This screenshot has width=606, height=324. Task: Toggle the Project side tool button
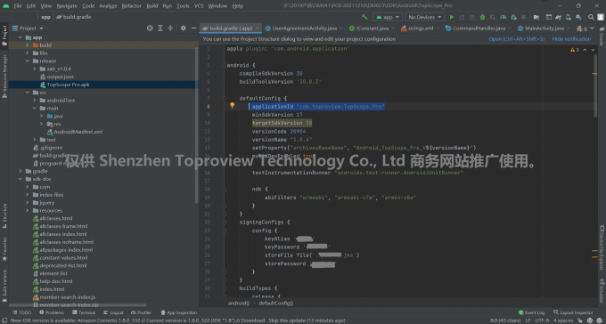[x=4, y=35]
